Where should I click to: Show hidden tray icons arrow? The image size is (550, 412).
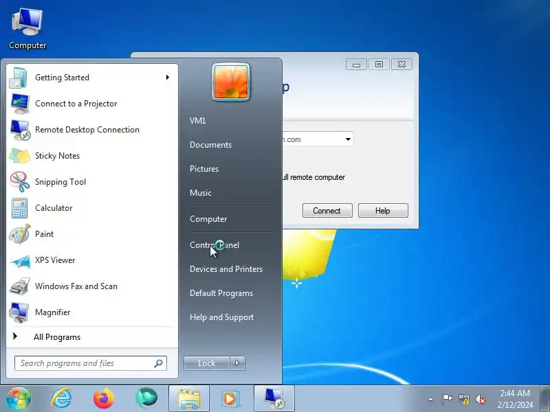pyautogui.click(x=431, y=399)
